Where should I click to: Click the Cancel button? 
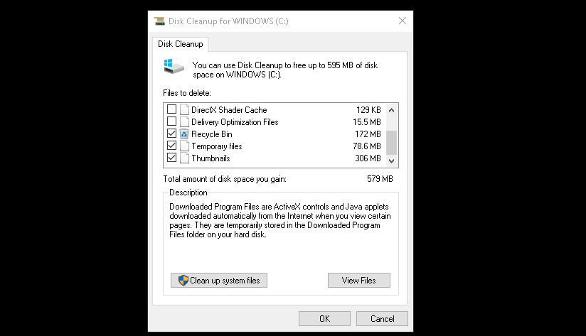pos(382,319)
